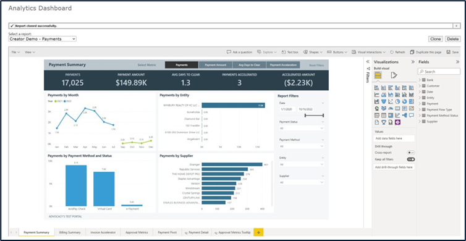Select the ribbon chart visual icon
Screen dimensions: 466x241
[x=412, y=95]
